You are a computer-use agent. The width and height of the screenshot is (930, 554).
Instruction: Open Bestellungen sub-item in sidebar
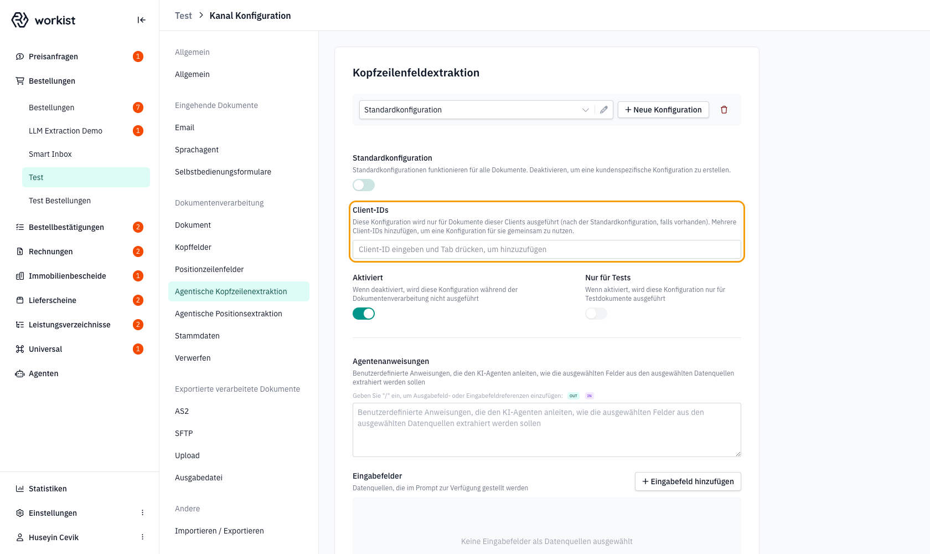click(x=86, y=107)
